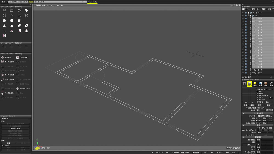Click the 保存... button in camera palette
Screen dimensions: 274x154
pos(269,105)
